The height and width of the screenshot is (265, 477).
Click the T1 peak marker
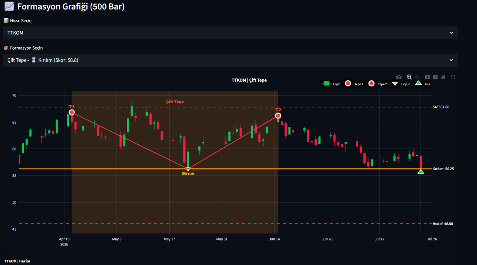click(72, 112)
